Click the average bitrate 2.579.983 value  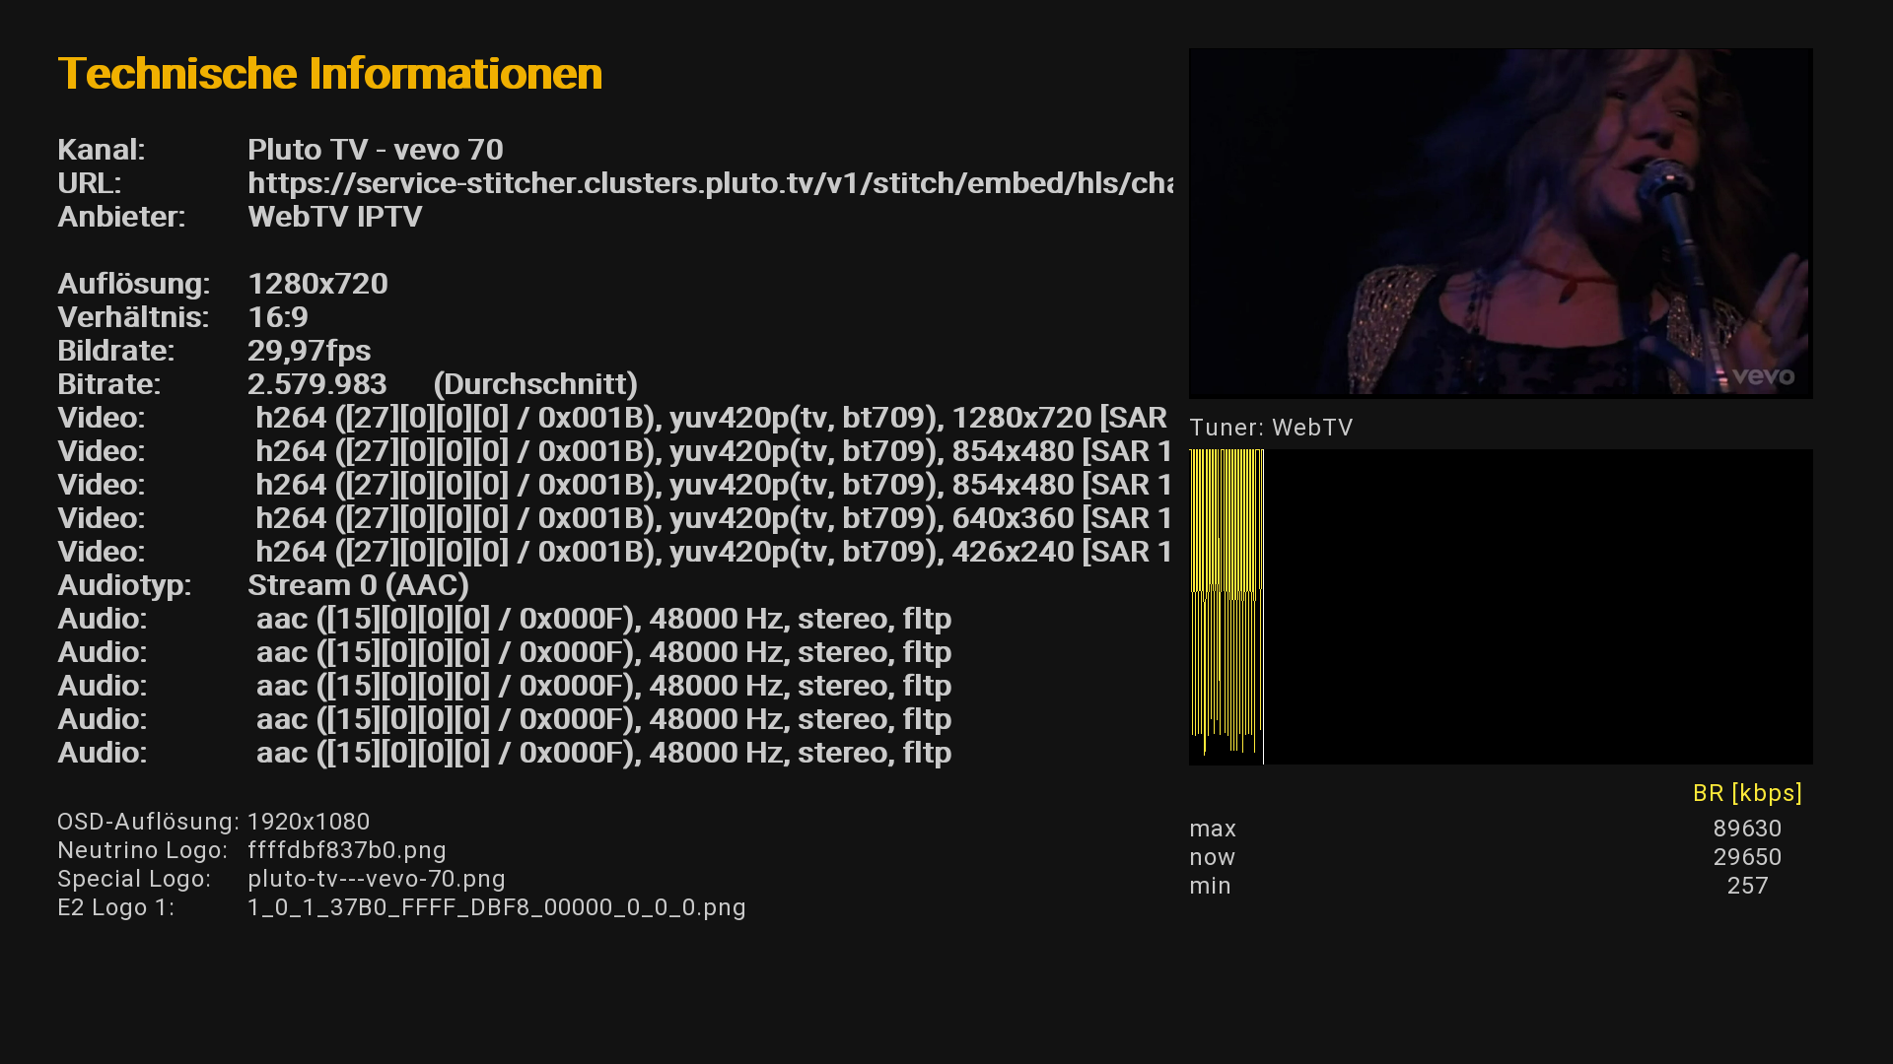coord(316,384)
